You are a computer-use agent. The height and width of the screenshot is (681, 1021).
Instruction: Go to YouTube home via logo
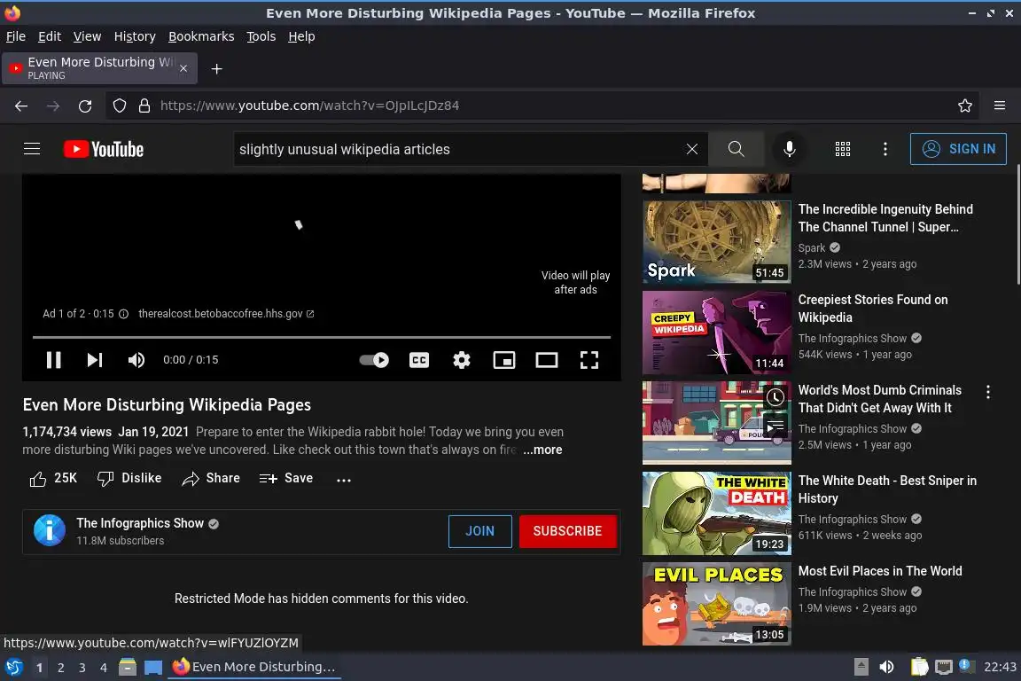click(x=104, y=149)
